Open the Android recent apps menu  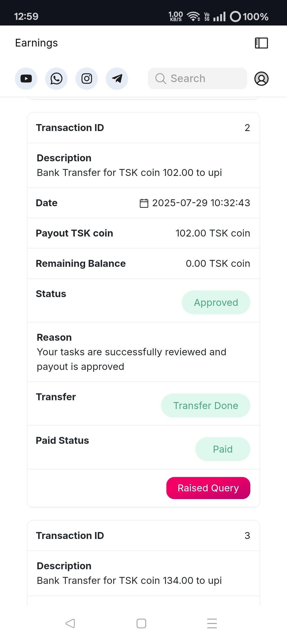tap(212, 623)
